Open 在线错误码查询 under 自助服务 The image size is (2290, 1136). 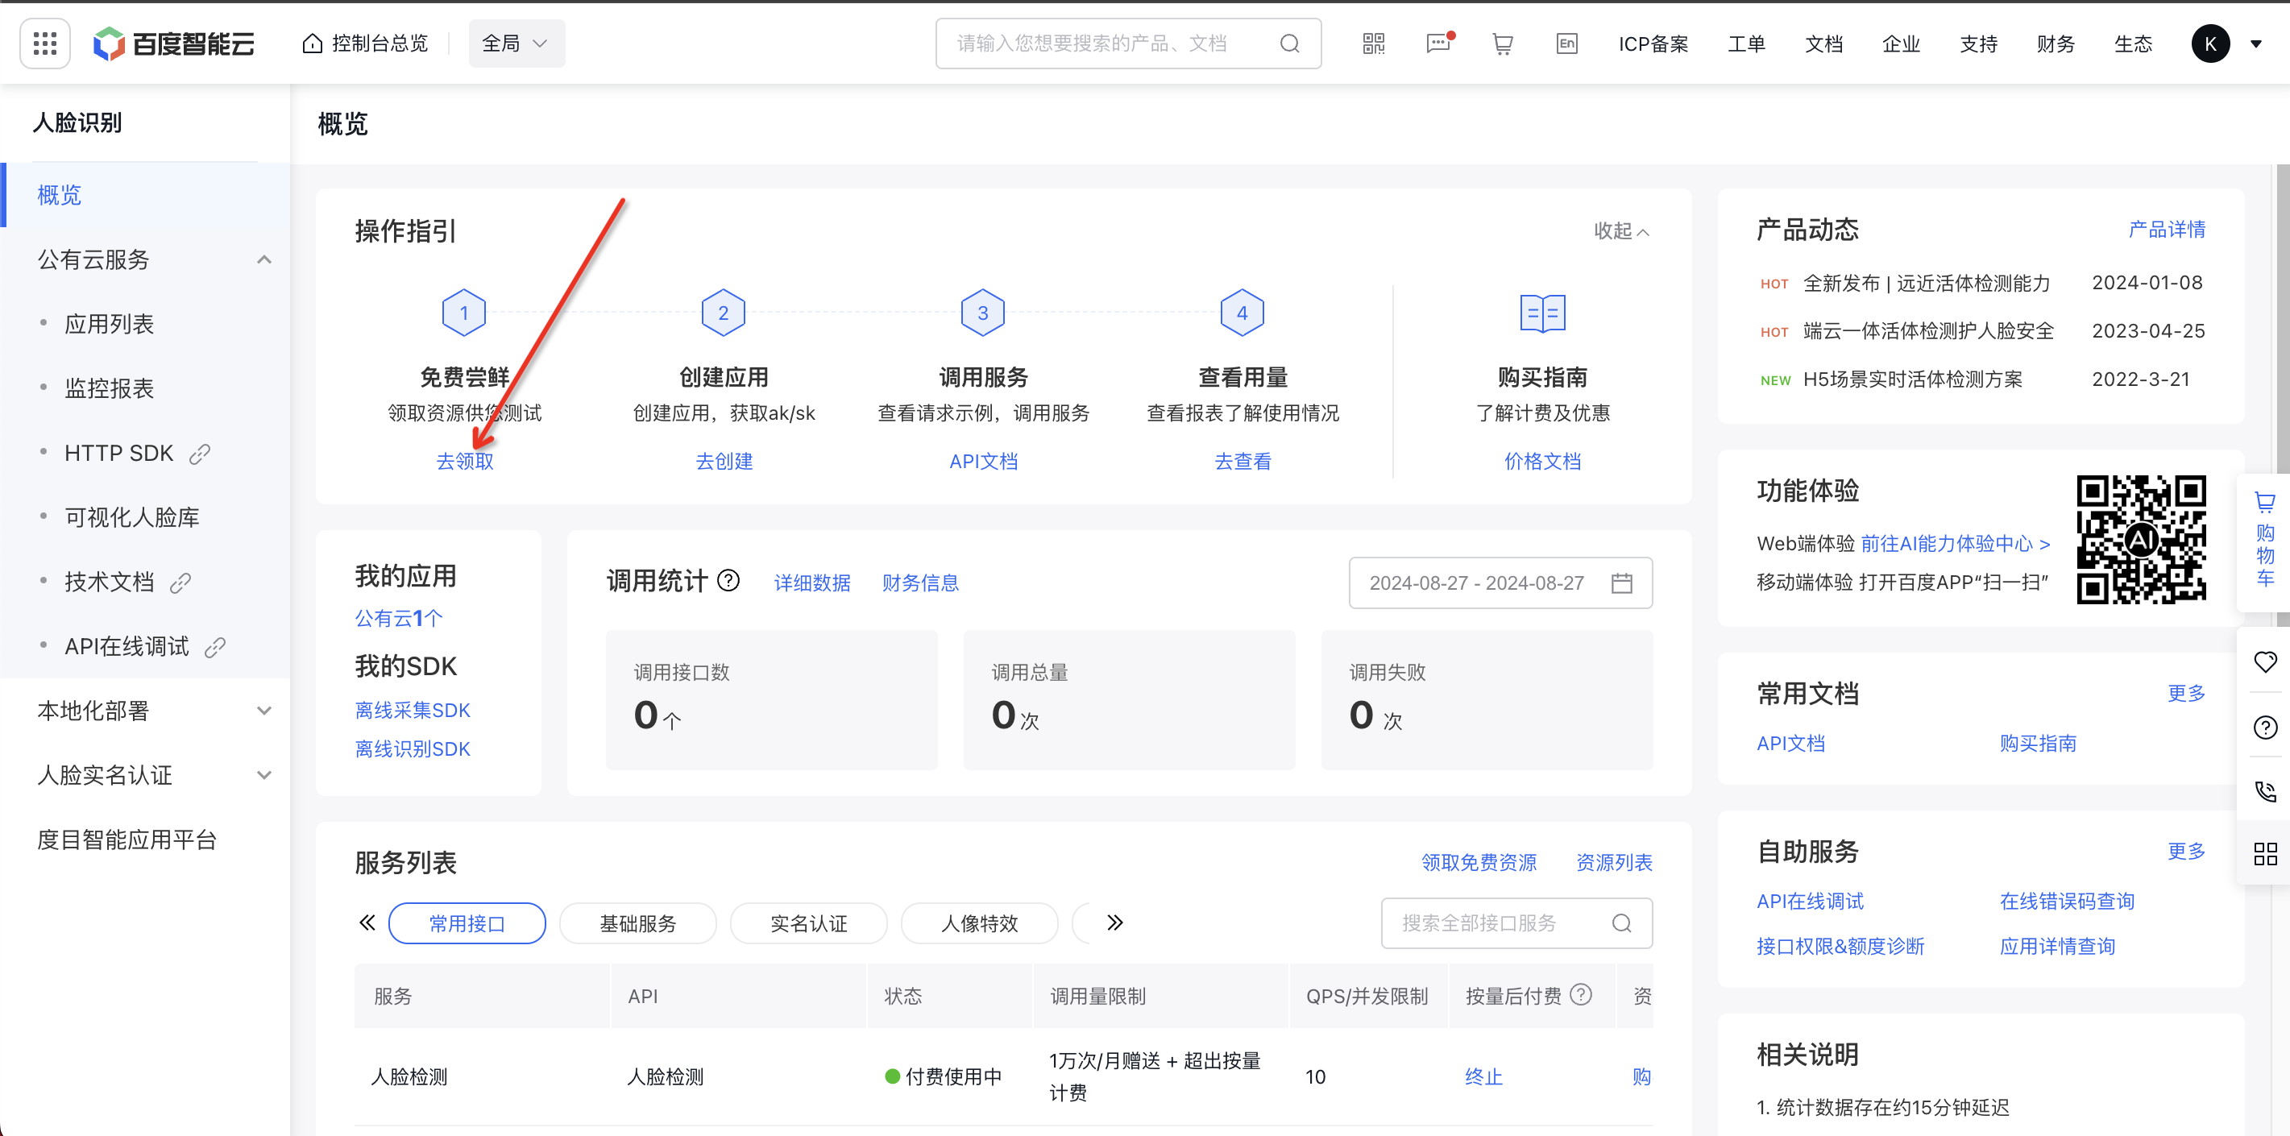click(2066, 901)
